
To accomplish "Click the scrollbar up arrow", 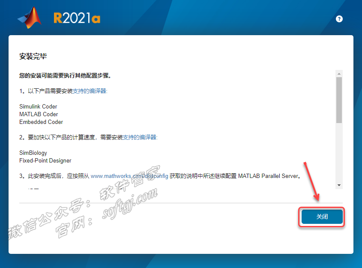I will (339, 74).
